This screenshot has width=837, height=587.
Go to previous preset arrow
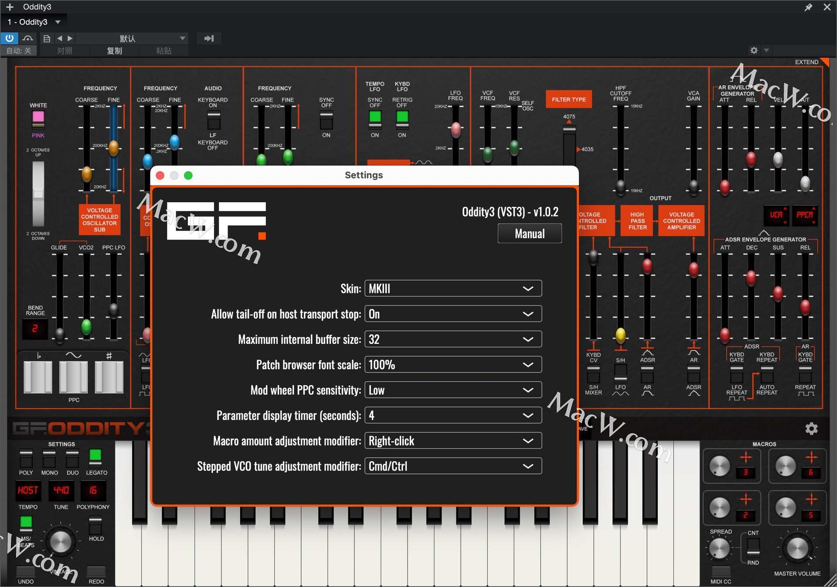(x=60, y=38)
